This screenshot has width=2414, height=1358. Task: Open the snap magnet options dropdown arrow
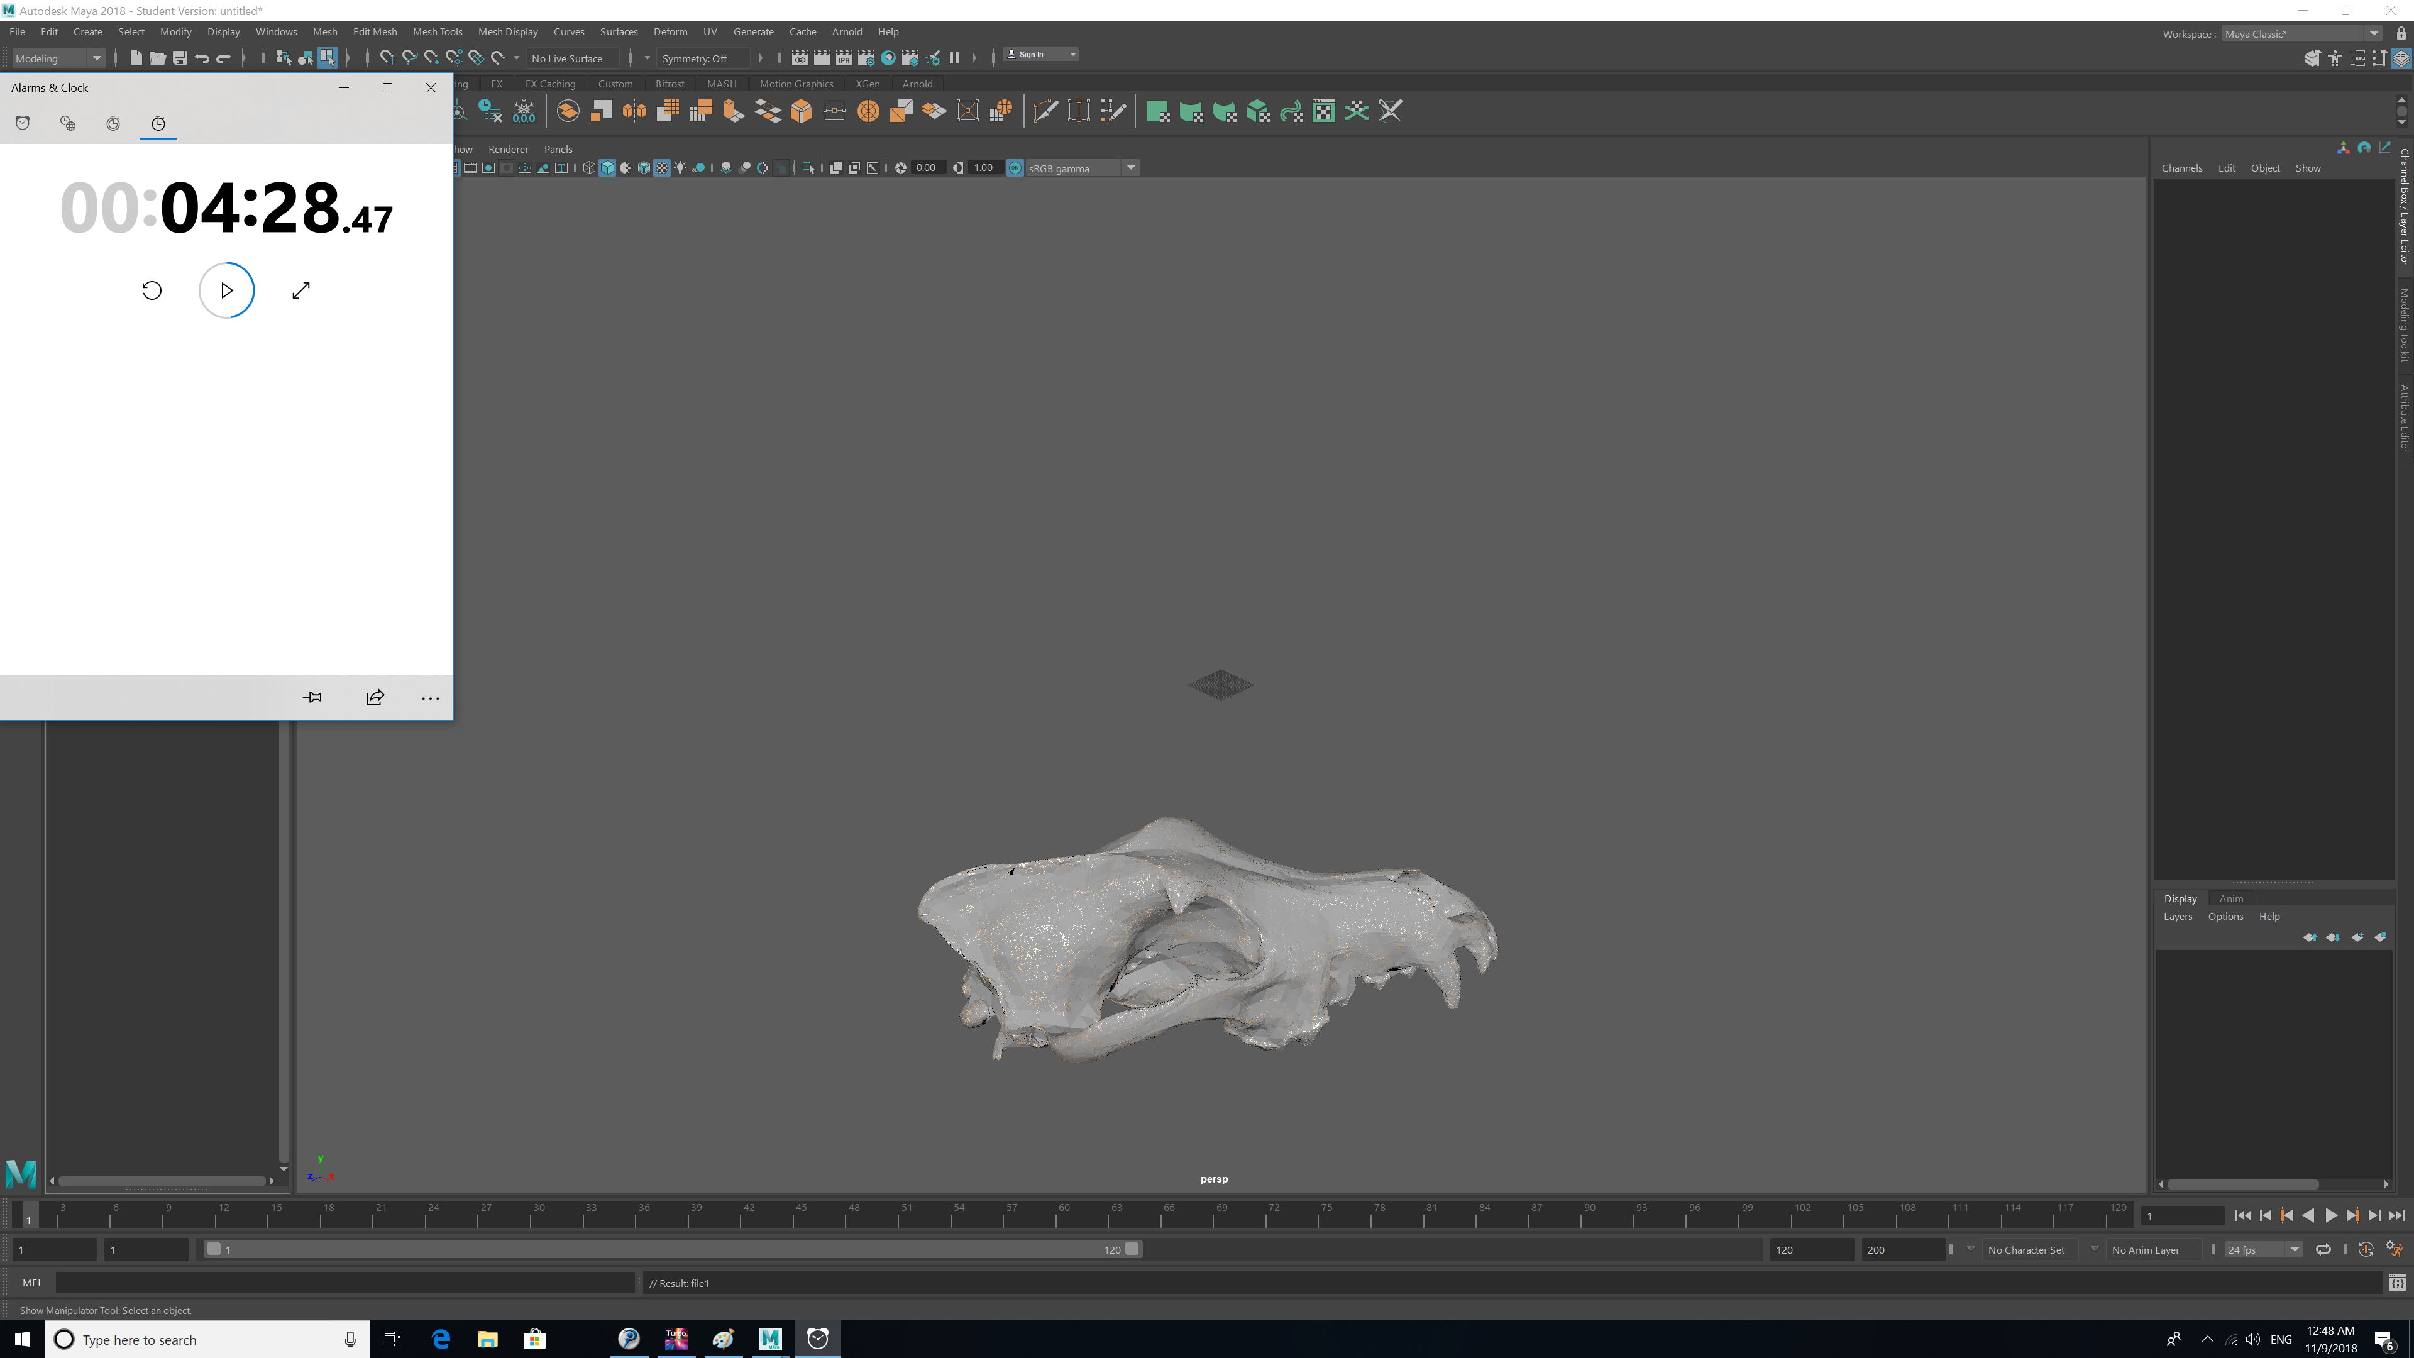(516, 58)
